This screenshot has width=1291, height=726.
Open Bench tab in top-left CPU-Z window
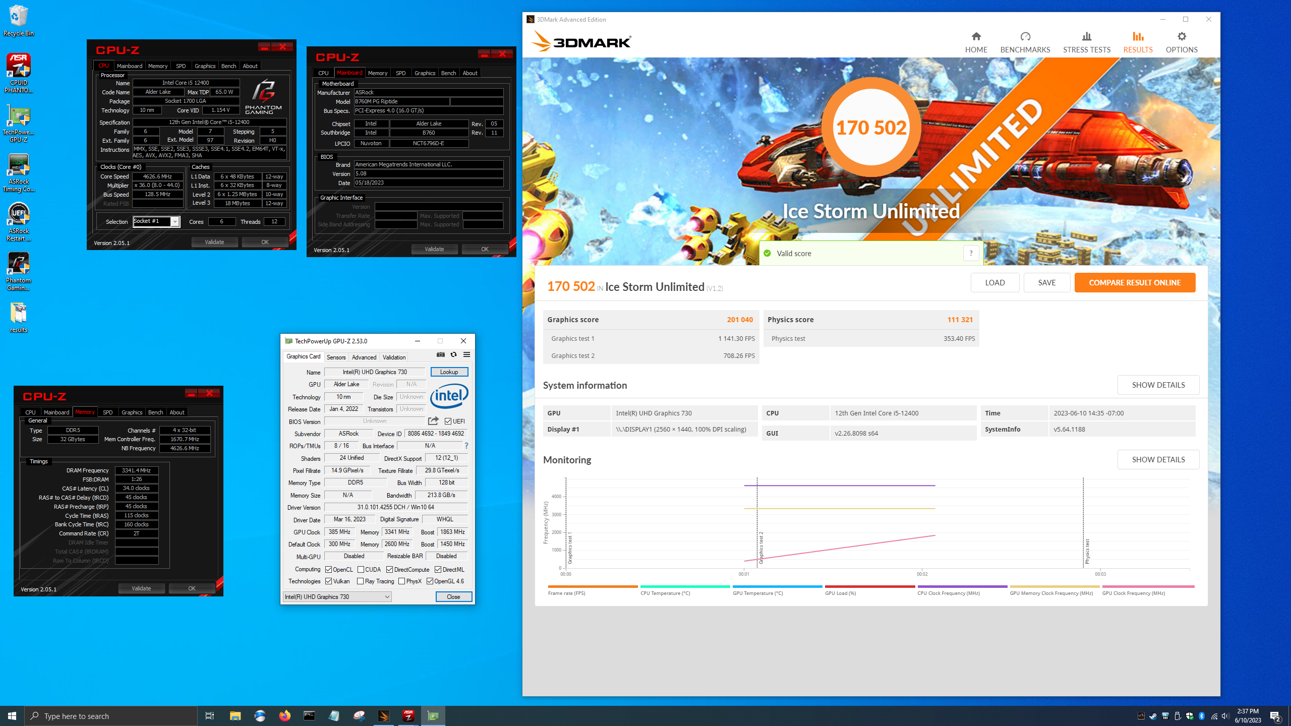coord(228,66)
